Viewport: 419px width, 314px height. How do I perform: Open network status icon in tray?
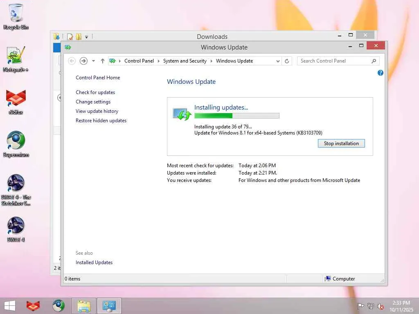371,306
